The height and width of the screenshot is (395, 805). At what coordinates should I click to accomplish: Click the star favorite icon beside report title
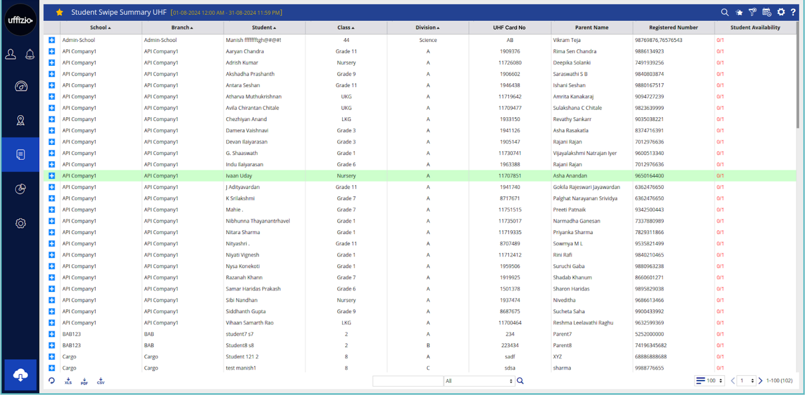[x=59, y=12]
